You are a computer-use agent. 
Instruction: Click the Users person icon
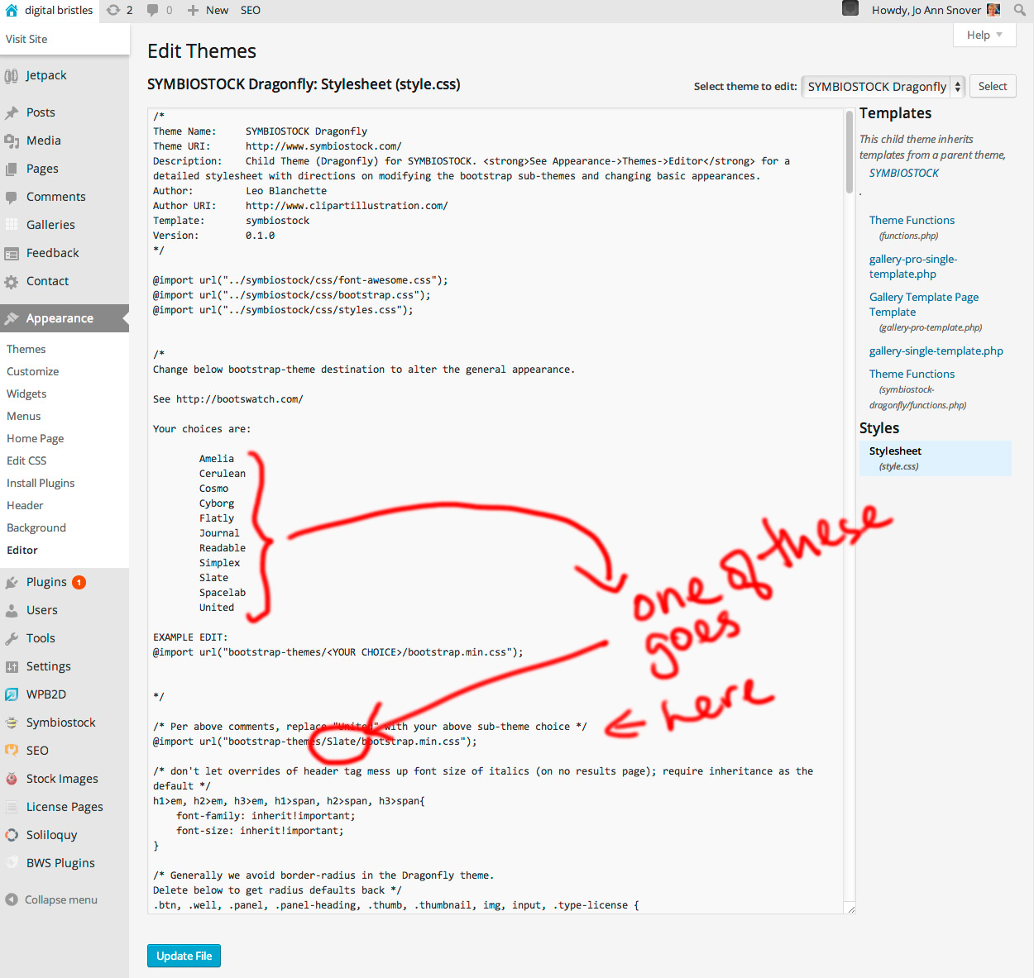(x=12, y=610)
